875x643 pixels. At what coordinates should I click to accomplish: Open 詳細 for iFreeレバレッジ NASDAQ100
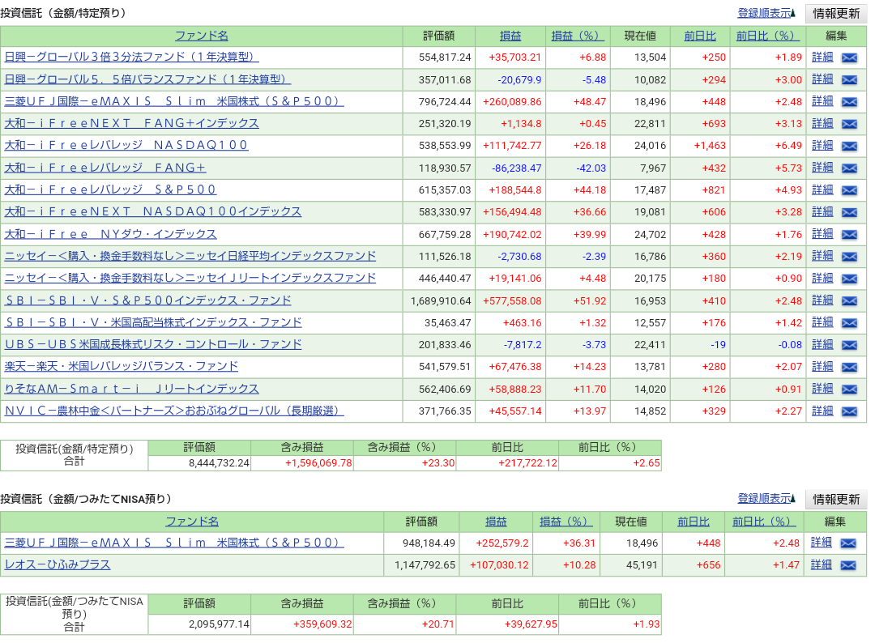tap(822, 146)
